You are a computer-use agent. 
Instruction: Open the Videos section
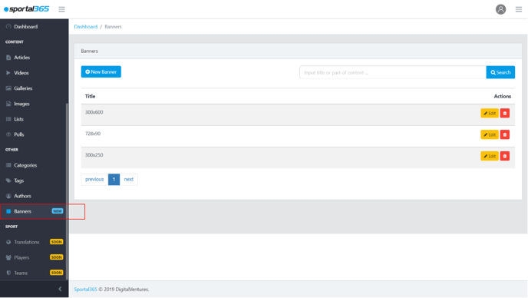[34, 73]
